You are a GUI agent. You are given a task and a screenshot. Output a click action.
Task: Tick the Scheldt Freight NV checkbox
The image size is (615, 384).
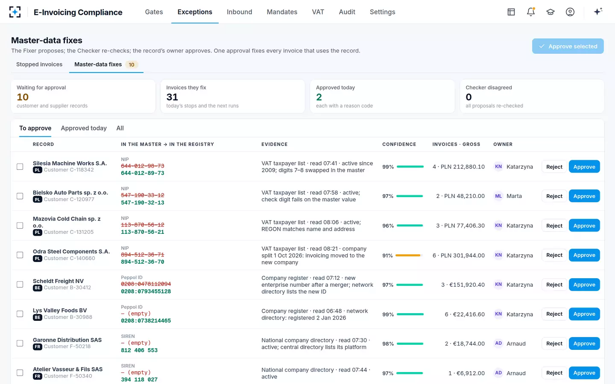pyautogui.click(x=20, y=285)
